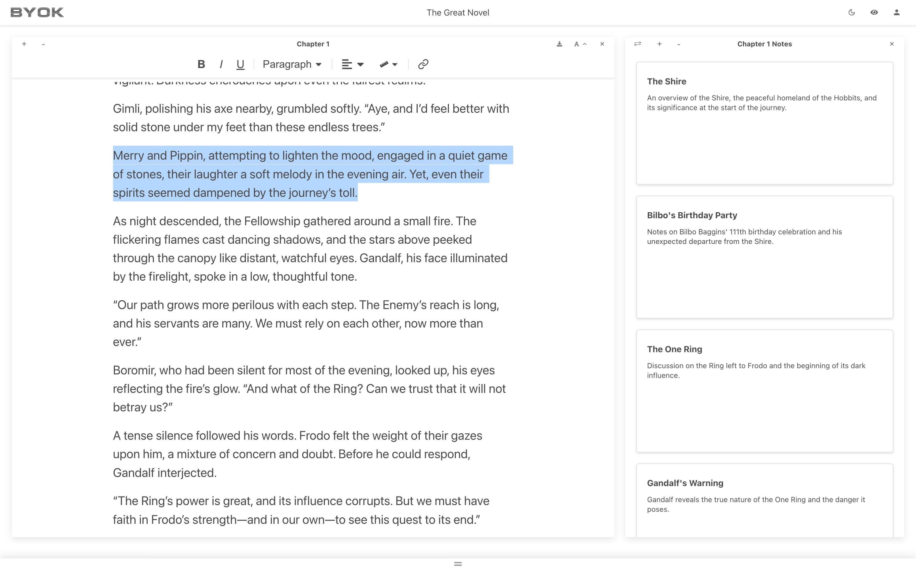Toggle bold formatting
Viewport: 916px width, 572px height.
click(x=201, y=64)
